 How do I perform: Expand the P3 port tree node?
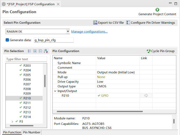click(12, 121)
